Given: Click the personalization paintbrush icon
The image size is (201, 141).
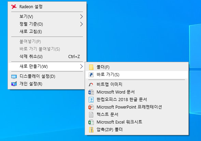Looking at the screenshot, I should [x=14, y=84].
